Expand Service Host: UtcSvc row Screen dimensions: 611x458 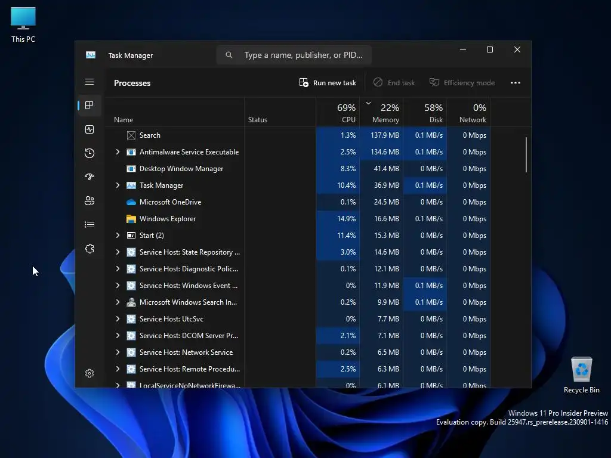click(118, 319)
